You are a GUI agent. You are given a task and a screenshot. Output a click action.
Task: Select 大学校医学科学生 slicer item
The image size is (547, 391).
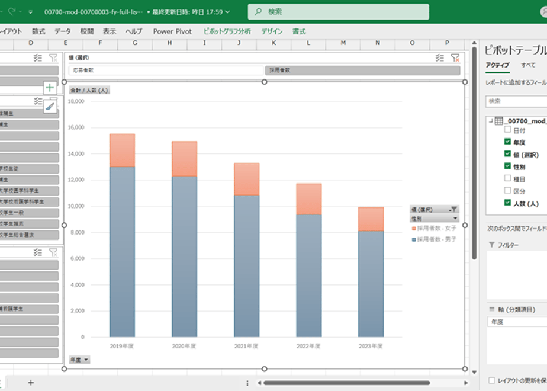click(30, 191)
